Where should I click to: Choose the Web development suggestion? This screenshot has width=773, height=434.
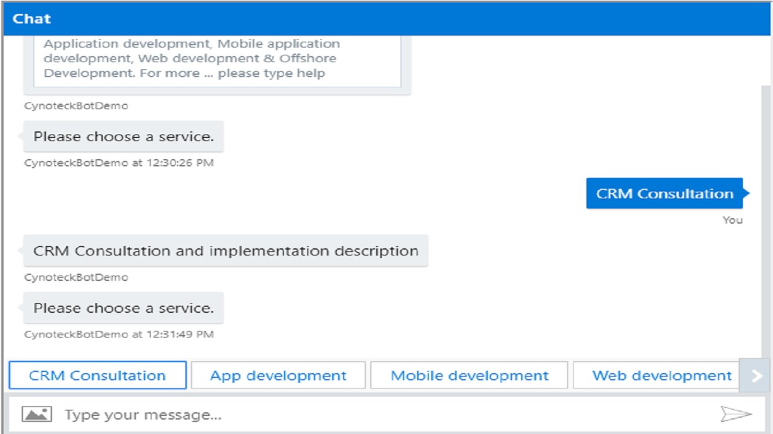coord(661,376)
